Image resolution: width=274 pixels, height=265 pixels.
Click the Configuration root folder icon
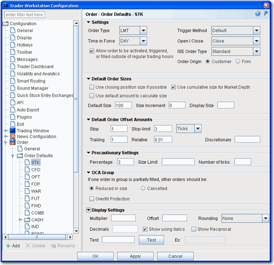[6, 24]
